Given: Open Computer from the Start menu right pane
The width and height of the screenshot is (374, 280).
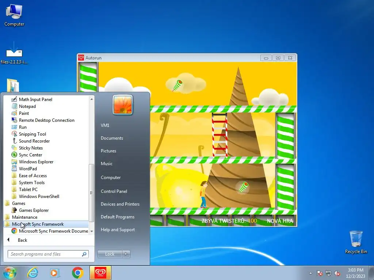Looking at the screenshot, I should pos(111,178).
